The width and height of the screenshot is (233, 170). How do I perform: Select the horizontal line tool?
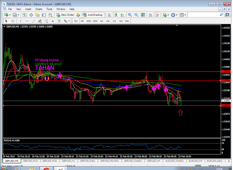click(x=27, y=21)
